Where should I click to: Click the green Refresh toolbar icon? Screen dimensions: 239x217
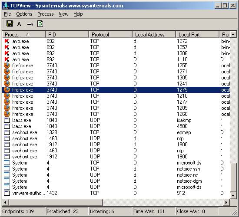tap(40, 24)
